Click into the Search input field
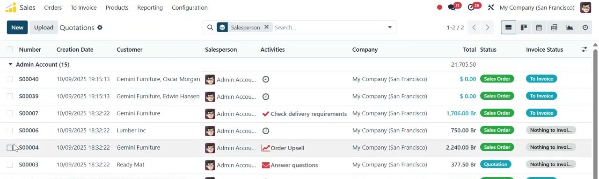Image resolution: width=599 pixels, height=179 pixels. click(x=328, y=28)
